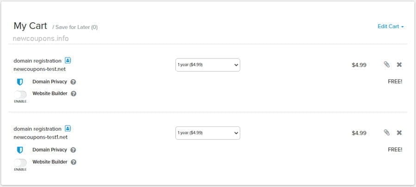Click Domain Privacy shield icon for newcoupons-test1.net

(20, 150)
